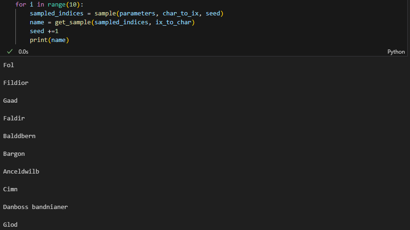Click the 0.0s execution time label

coord(23,52)
